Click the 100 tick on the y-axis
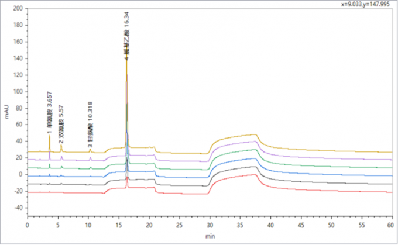 (x=16, y=92)
